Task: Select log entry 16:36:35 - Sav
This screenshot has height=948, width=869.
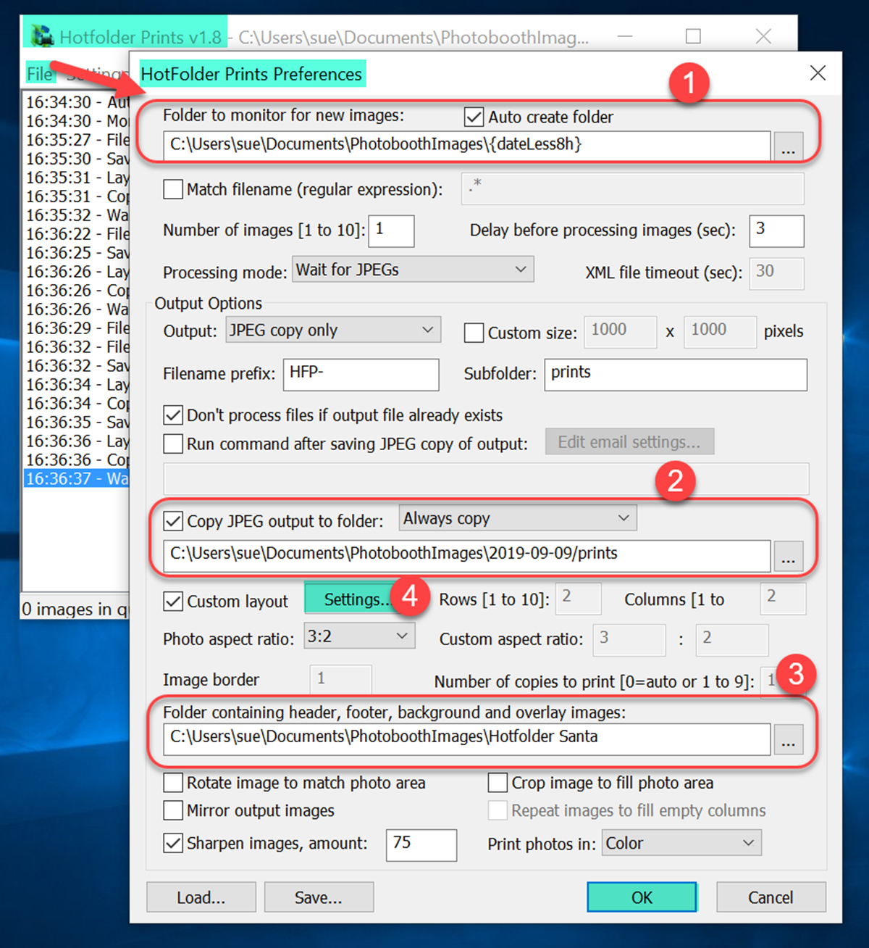Action: point(77,422)
